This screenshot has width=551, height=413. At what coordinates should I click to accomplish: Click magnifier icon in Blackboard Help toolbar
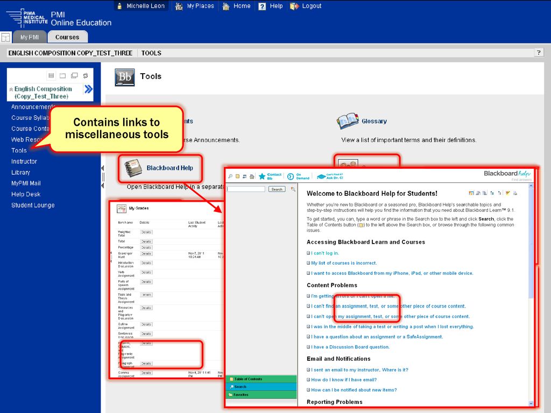[x=230, y=176]
